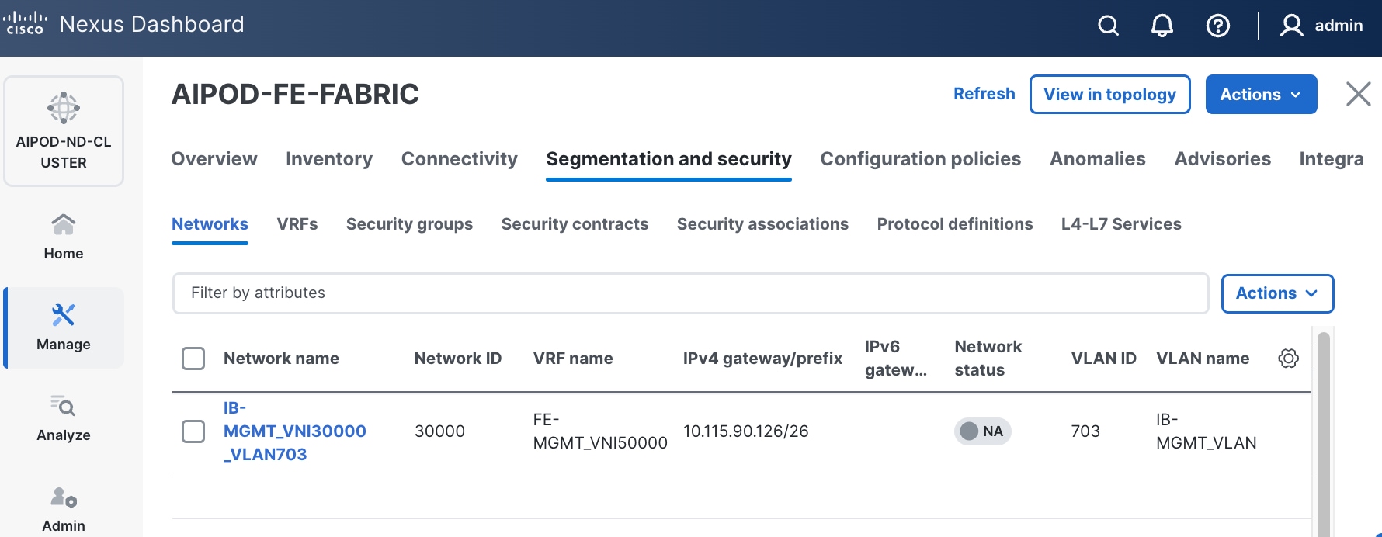Image resolution: width=1382 pixels, height=537 pixels.
Task: Click the Filter by attributes field
Action: [689, 293]
